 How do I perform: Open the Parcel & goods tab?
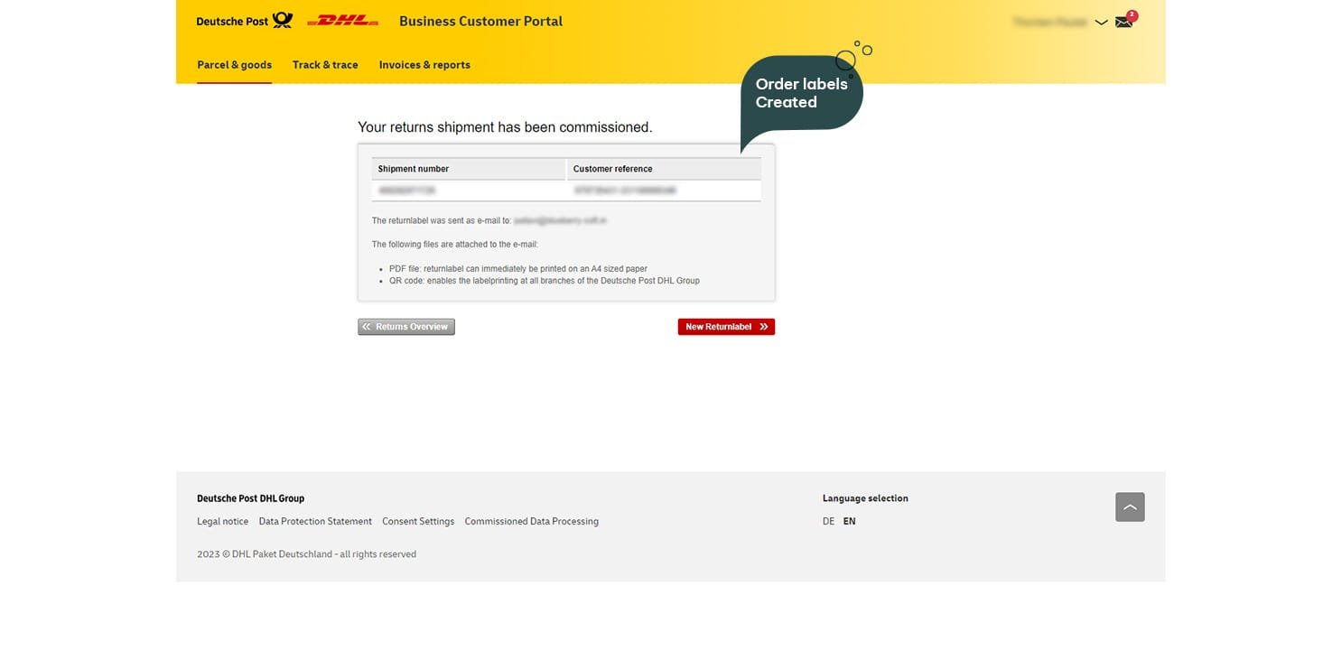pyautogui.click(x=234, y=65)
